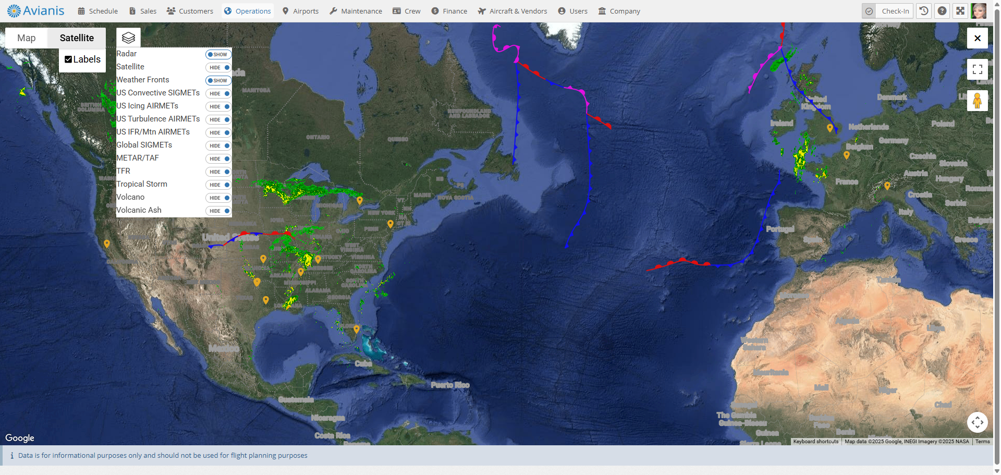Switch to the Map view tab
This screenshot has height=475, width=1001.
tap(26, 38)
